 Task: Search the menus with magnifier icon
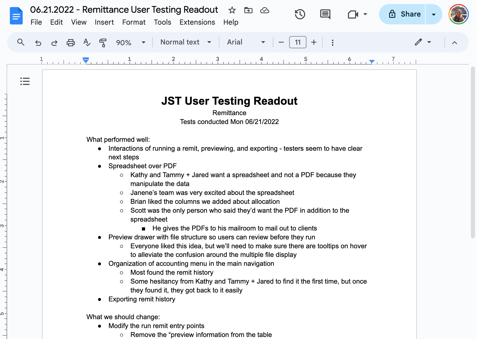[x=21, y=42]
